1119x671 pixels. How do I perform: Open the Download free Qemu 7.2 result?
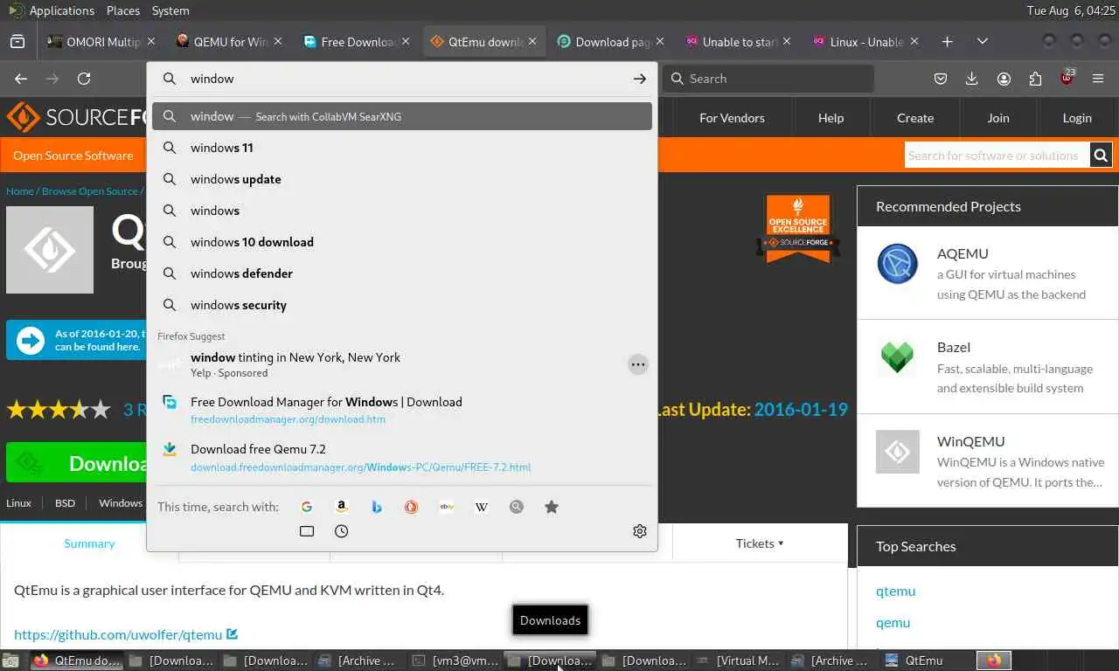point(402,457)
